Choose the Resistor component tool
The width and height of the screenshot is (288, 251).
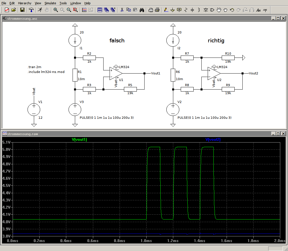pyautogui.click(x=186, y=10)
